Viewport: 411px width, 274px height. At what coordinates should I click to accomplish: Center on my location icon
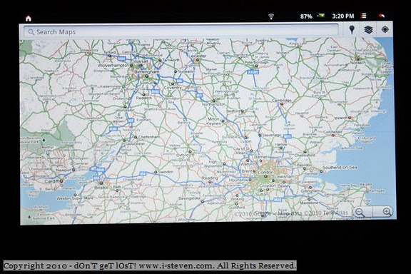click(x=385, y=29)
